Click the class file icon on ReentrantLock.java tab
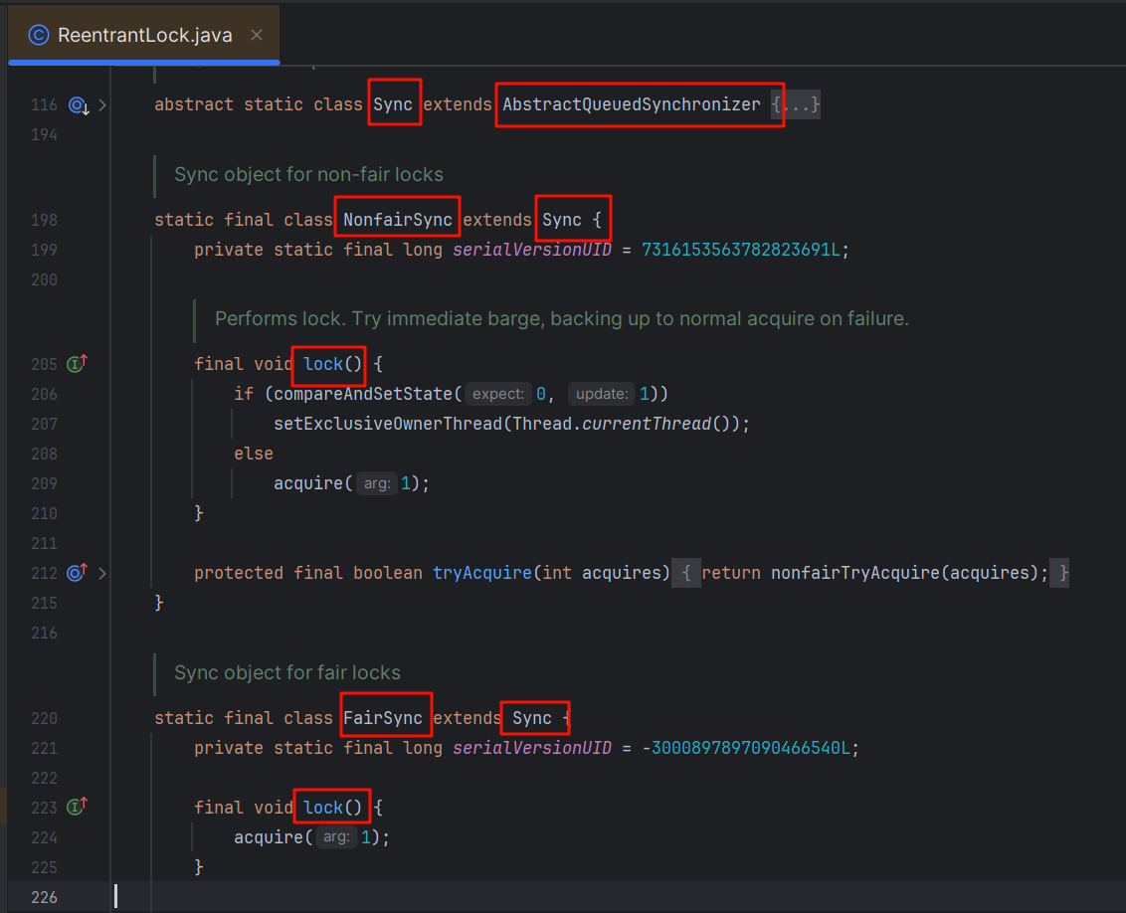Image resolution: width=1126 pixels, height=913 pixels. (x=39, y=35)
